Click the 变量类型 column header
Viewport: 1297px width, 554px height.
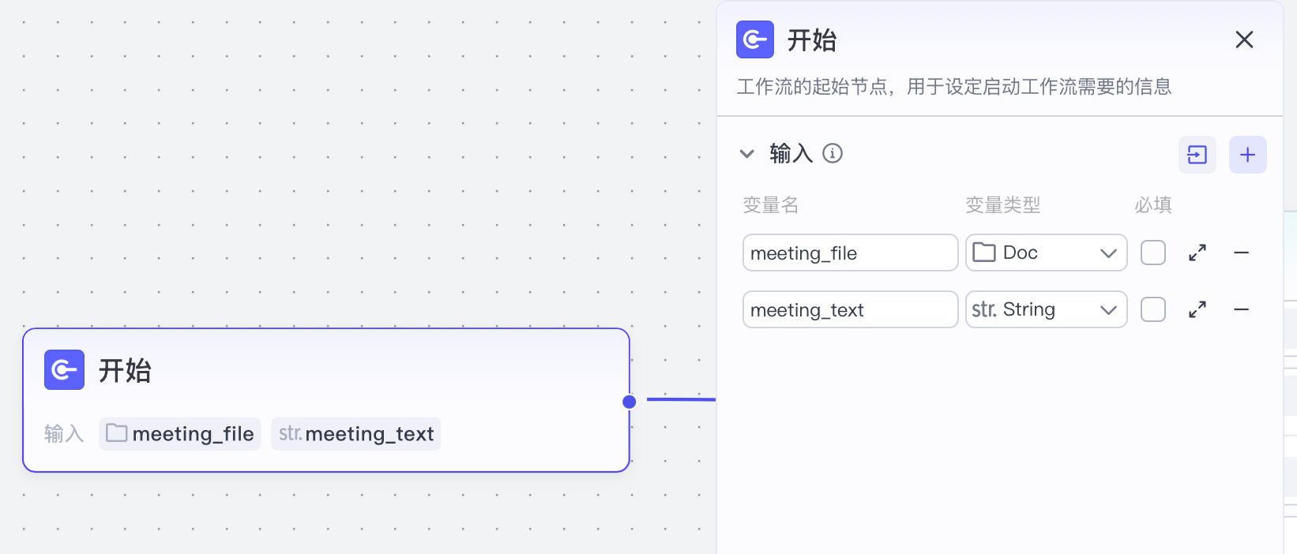coord(1003,205)
